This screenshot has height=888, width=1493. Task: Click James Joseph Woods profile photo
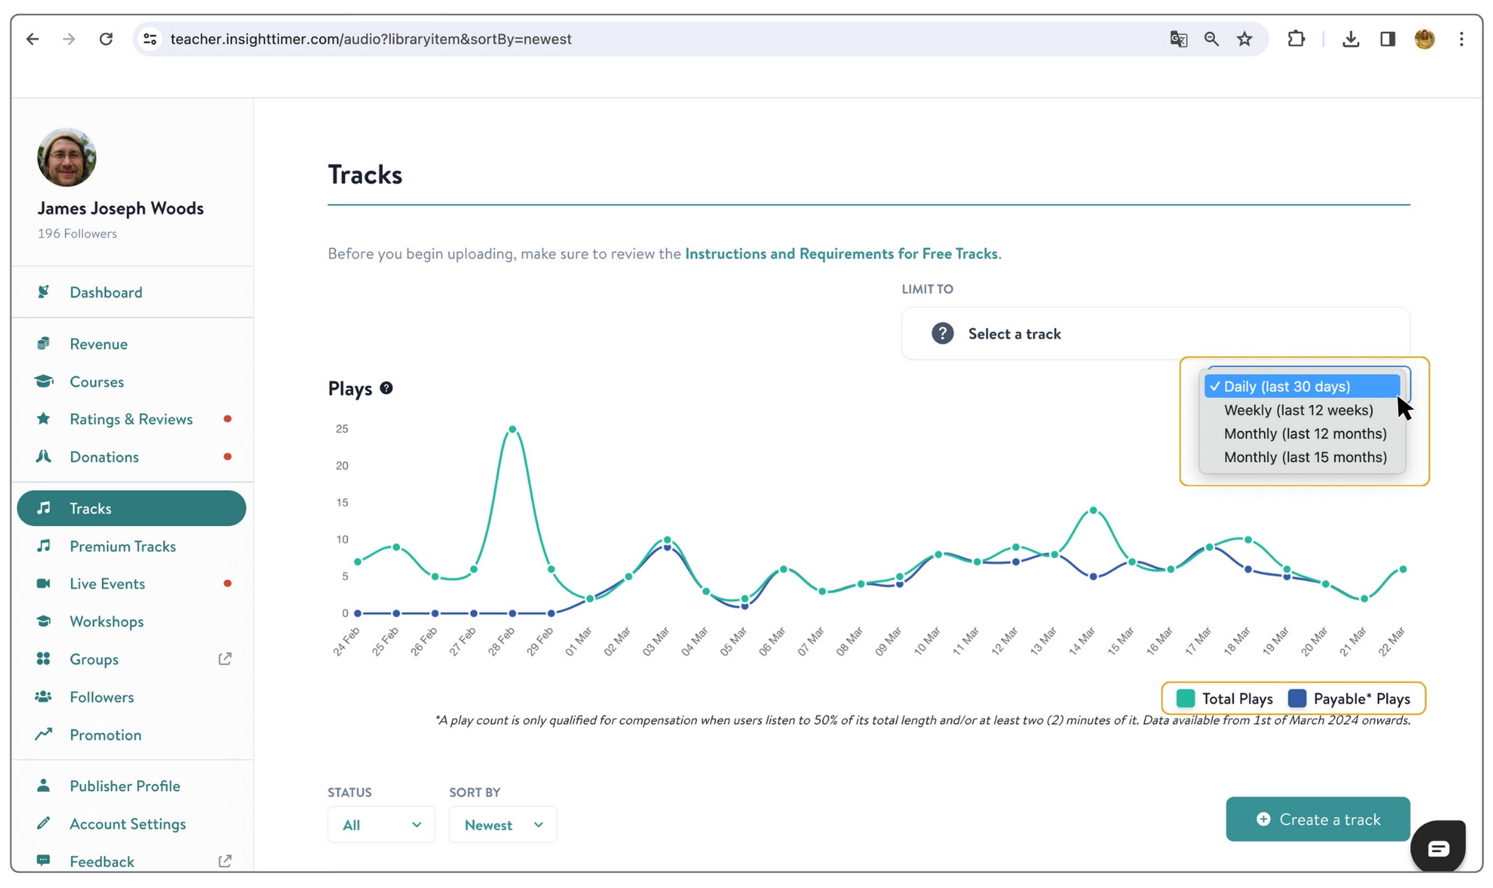tap(66, 157)
